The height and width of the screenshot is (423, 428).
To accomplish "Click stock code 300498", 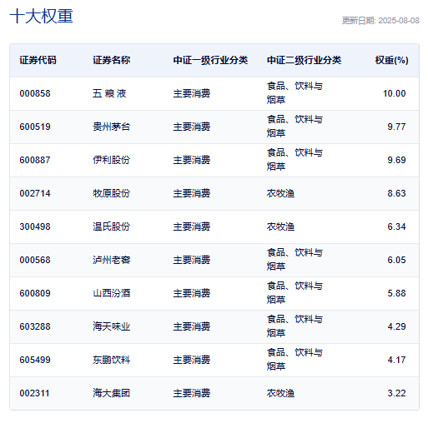I will coord(35,226).
